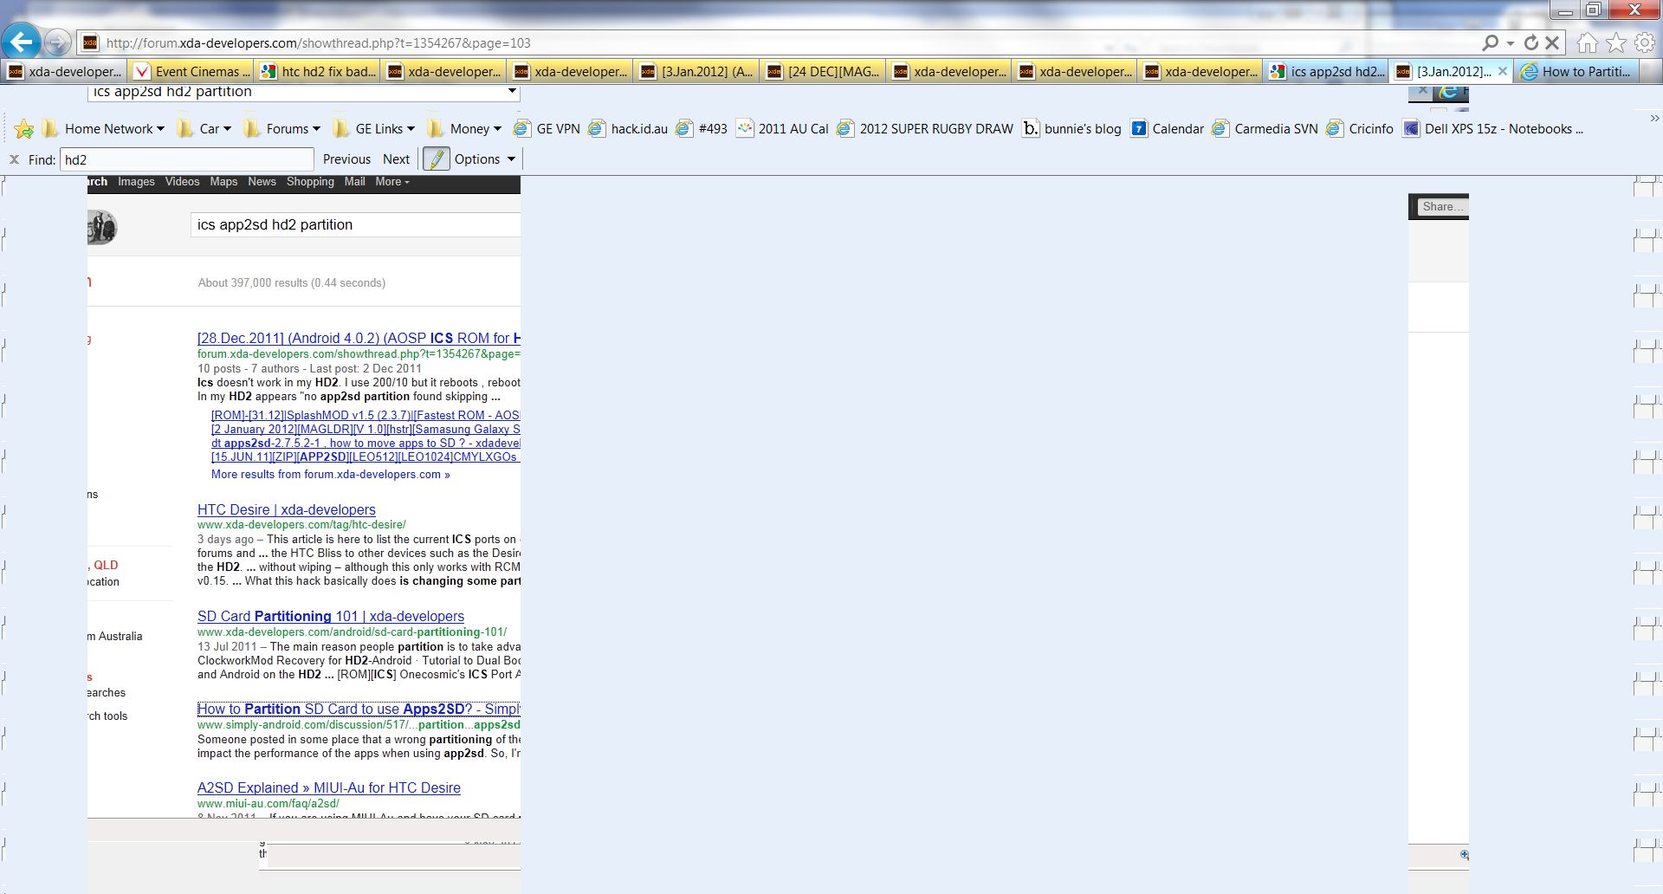Click the browser Forward arrow button
This screenshot has width=1663, height=894.
pyautogui.click(x=57, y=42)
